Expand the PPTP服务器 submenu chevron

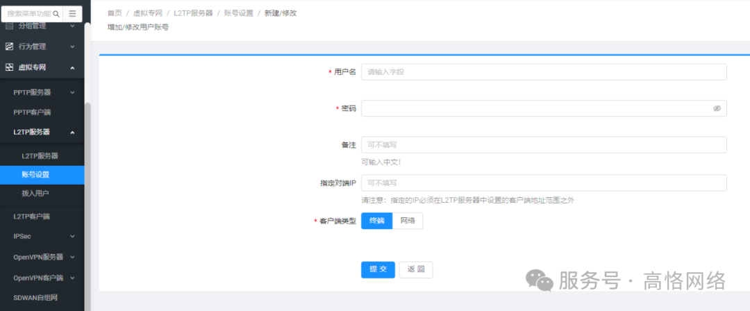[x=72, y=92]
